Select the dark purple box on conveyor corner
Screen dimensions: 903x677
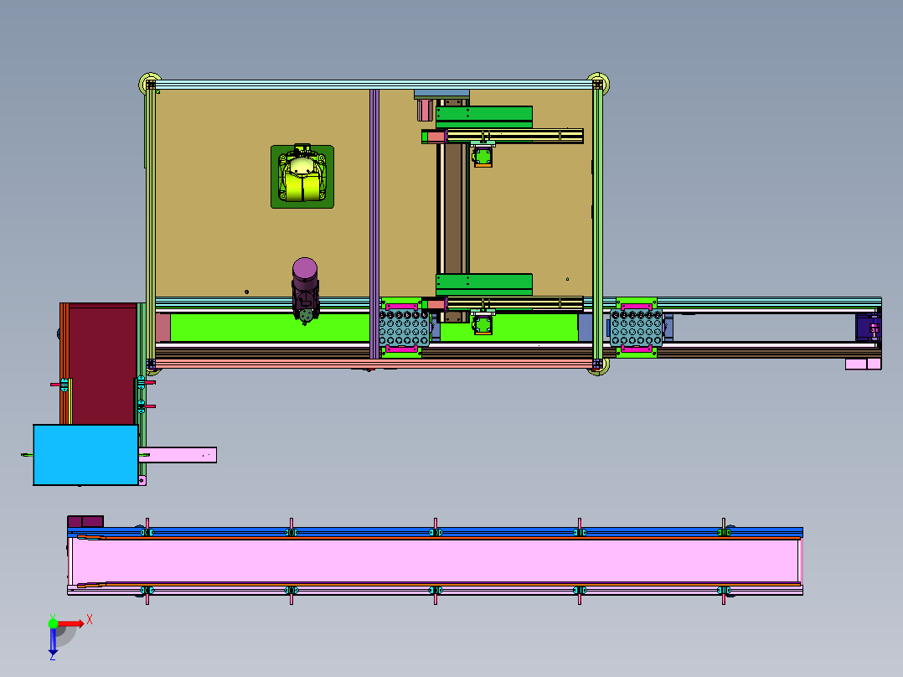[85, 521]
